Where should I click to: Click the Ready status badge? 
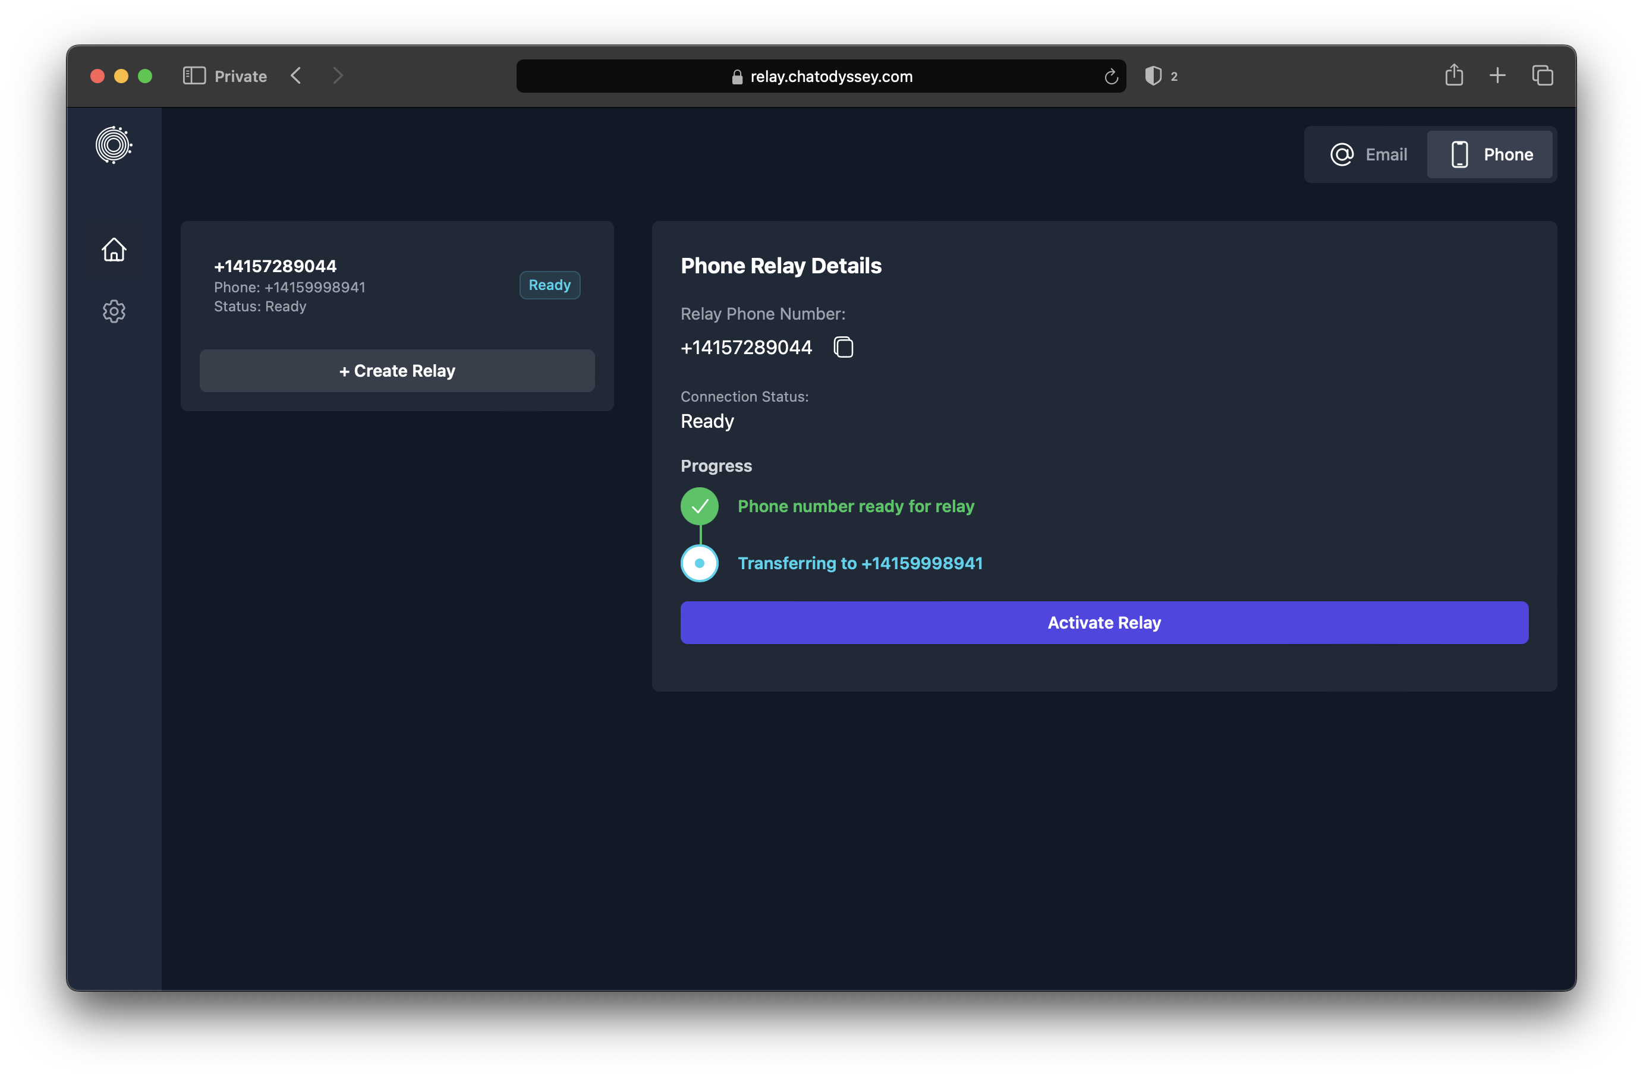tap(549, 285)
